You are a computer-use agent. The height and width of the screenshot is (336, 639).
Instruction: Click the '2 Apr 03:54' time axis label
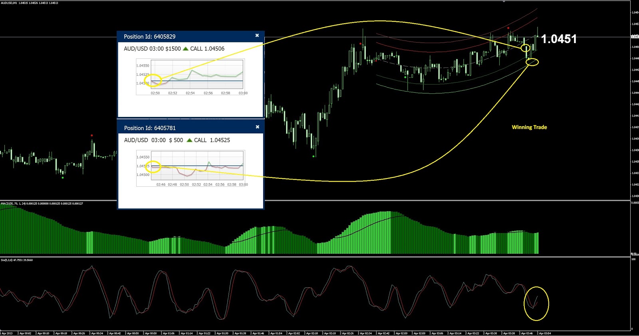pos(544,333)
